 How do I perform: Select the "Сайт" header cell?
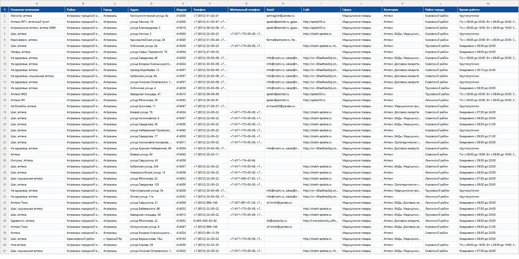[x=321, y=9]
